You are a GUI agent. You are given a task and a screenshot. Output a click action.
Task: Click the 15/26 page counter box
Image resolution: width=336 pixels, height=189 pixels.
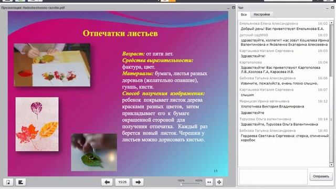(x=122, y=182)
